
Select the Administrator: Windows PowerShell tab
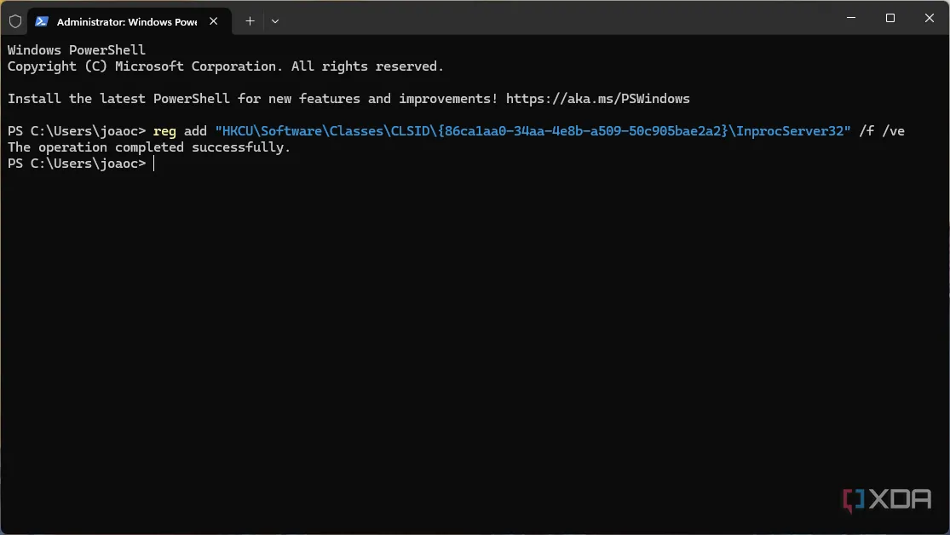click(129, 22)
